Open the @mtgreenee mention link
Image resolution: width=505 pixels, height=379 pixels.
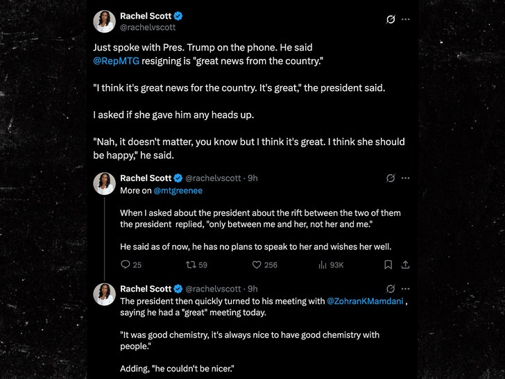(178, 190)
